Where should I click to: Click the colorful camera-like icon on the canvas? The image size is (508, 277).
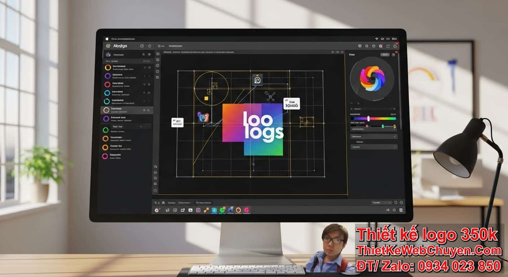[203, 117]
